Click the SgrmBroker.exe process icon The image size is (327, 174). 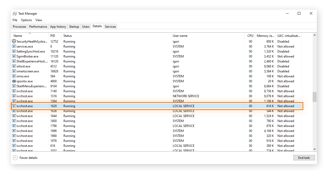[14, 56]
